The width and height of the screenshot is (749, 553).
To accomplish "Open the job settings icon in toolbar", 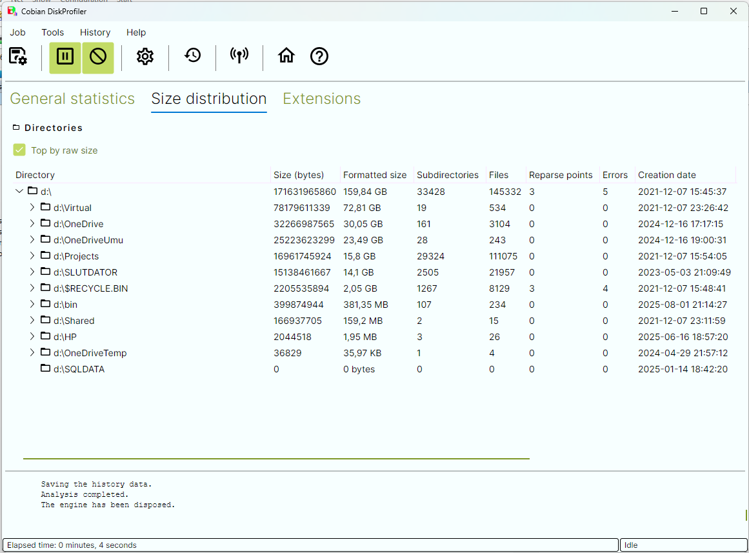I will coord(18,57).
